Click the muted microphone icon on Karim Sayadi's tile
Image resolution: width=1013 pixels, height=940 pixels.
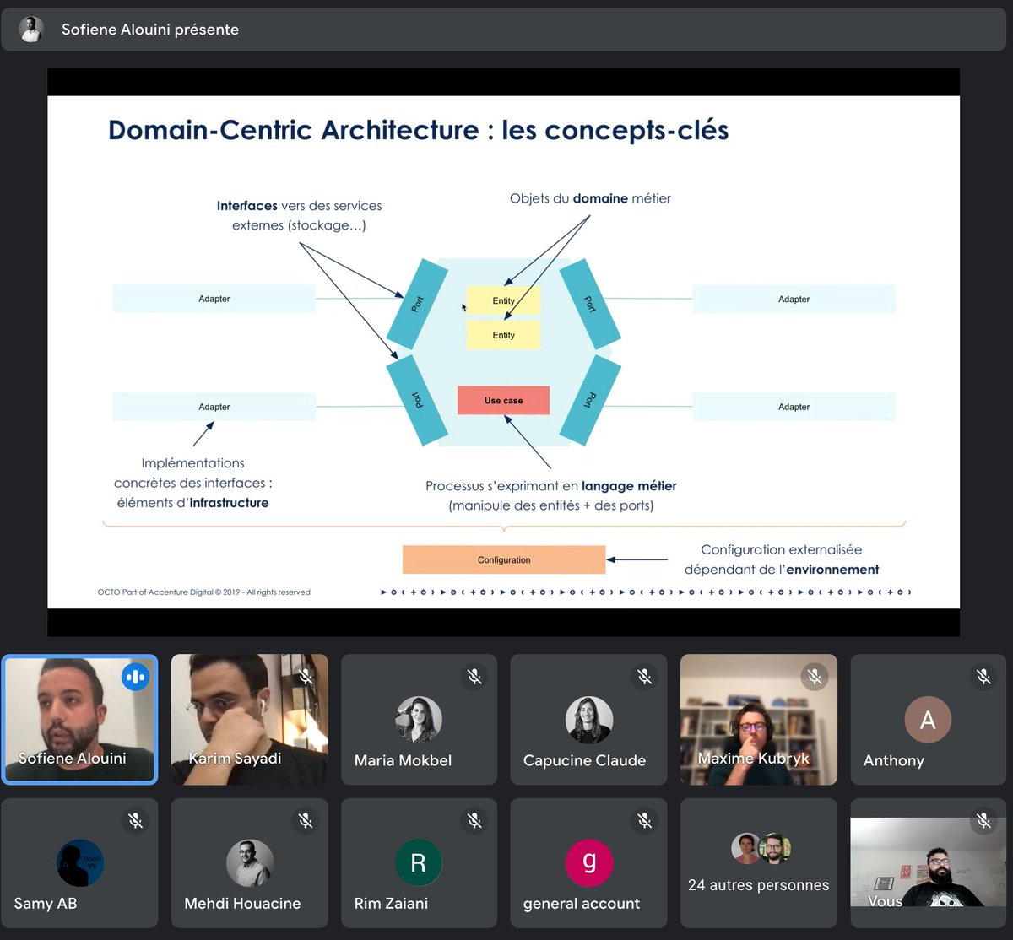pyautogui.click(x=306, y=677)
